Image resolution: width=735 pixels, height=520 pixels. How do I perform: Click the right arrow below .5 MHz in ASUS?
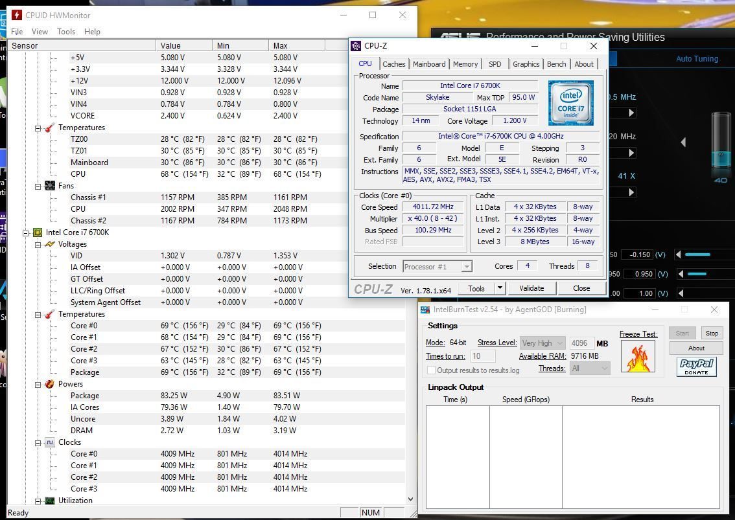click(x=632, y=113)
